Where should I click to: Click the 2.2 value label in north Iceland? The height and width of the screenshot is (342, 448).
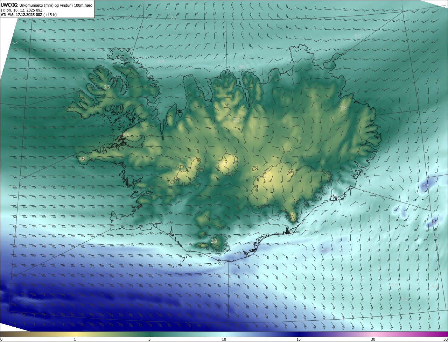tap(237, 120)
